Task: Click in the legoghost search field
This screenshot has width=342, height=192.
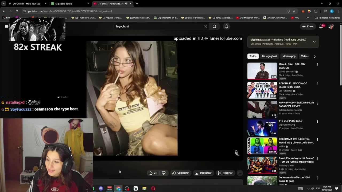Action: tap(159, 26)
